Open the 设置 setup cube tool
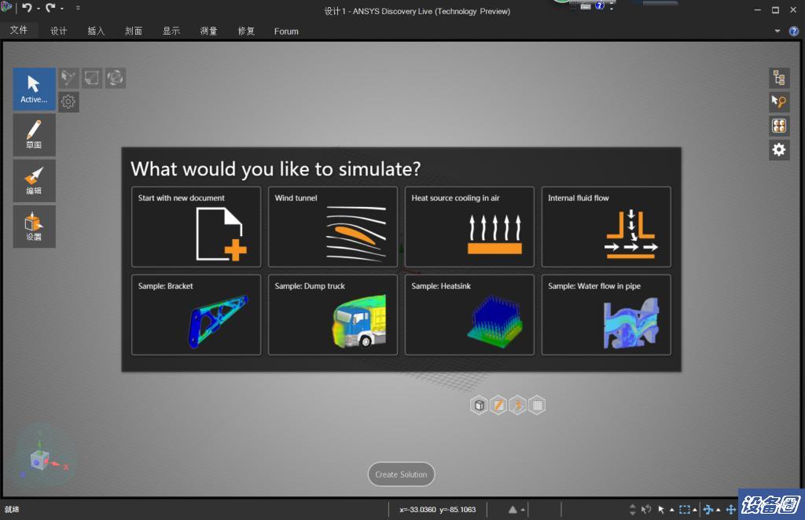 [x=34, y=226]
